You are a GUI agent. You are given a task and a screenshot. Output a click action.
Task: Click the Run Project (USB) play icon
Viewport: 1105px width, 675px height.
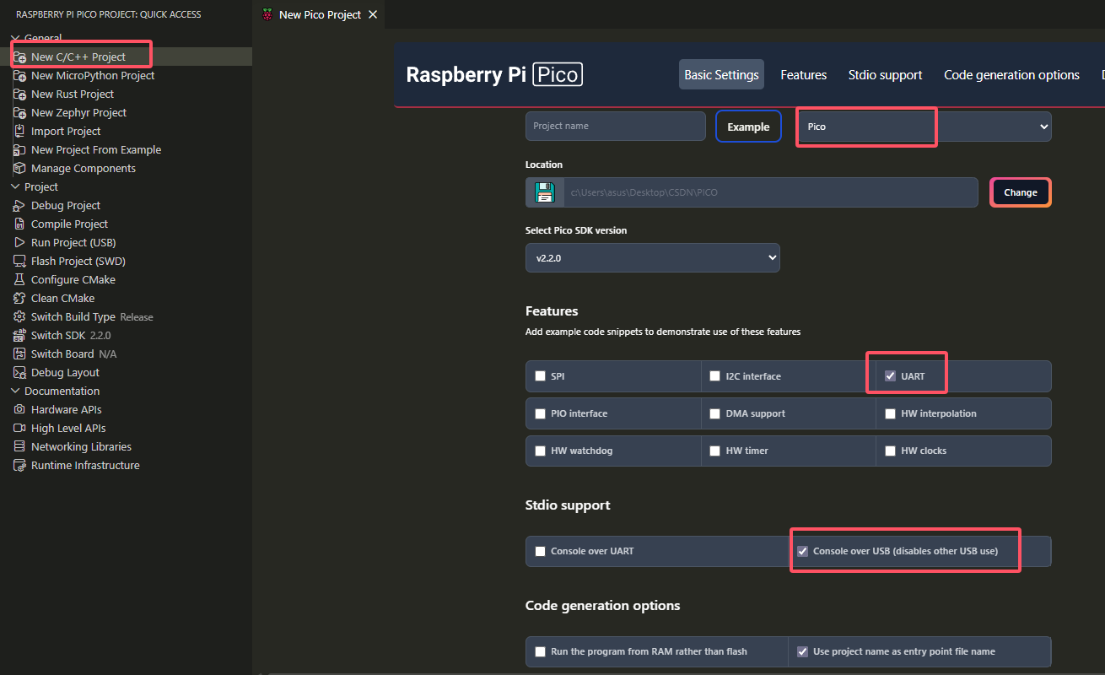(x=19, y=243)
